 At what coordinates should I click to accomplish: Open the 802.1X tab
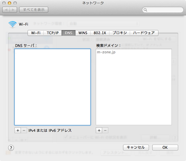[100, 33]
